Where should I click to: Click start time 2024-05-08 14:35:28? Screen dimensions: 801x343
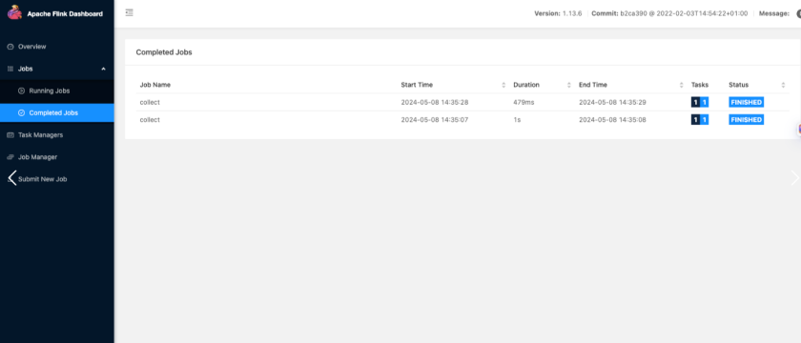[x=435, y=102]
